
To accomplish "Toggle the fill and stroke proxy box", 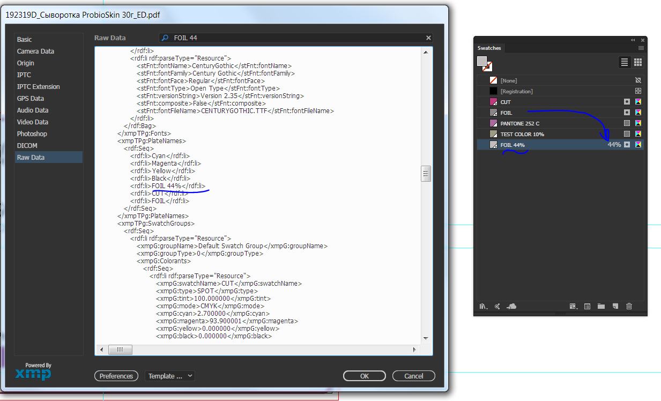I will click(x=484, y=63).
